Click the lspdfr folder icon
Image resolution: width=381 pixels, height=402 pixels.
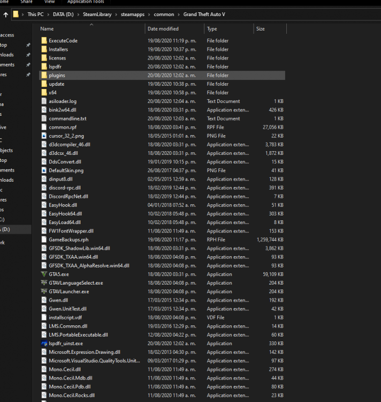coord(44,66)
